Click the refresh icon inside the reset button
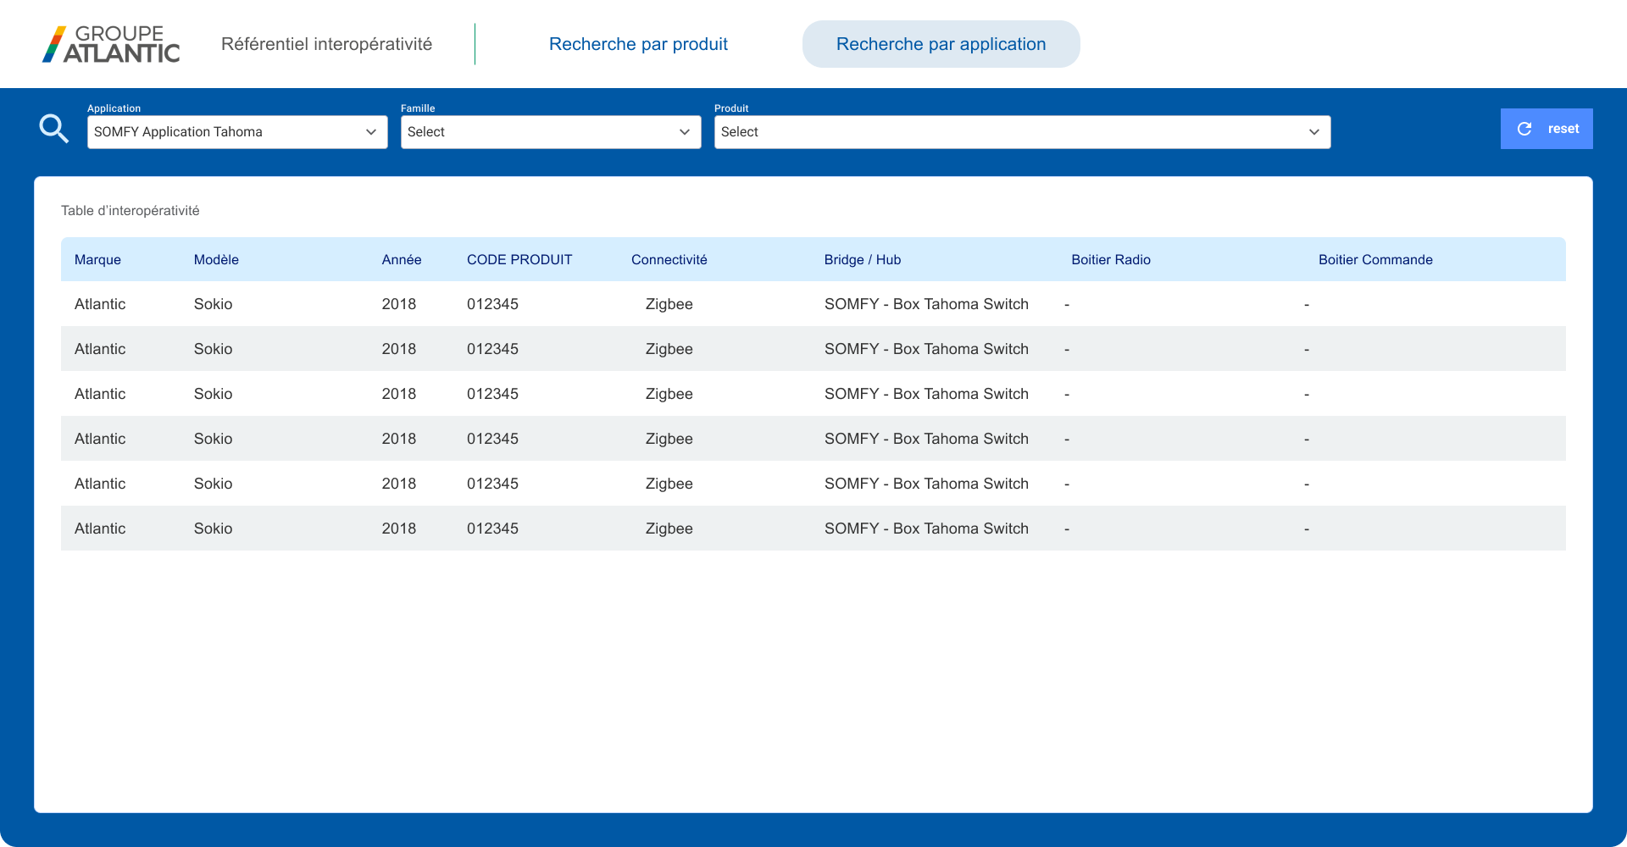 [x=1525, y=129]
